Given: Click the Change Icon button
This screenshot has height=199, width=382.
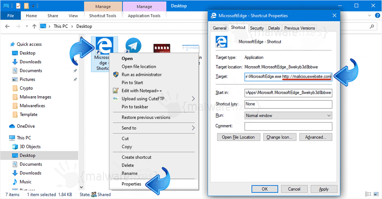Looking at the screenshot, I should point(280,137).
